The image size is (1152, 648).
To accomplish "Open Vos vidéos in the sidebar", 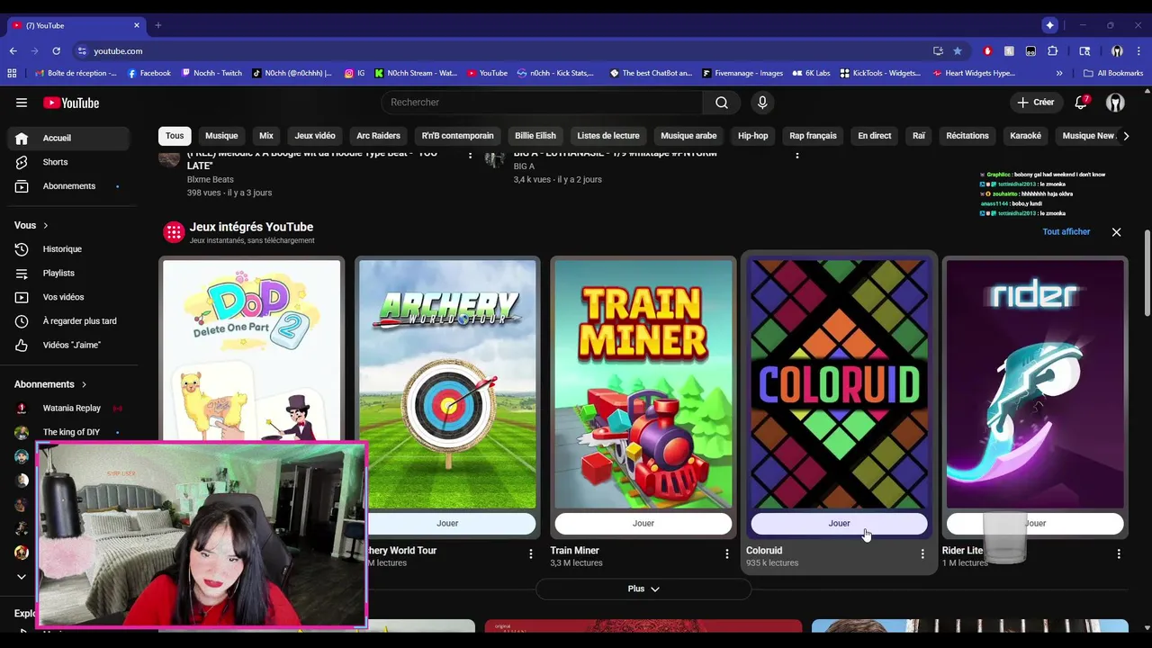I will point(68,297).
